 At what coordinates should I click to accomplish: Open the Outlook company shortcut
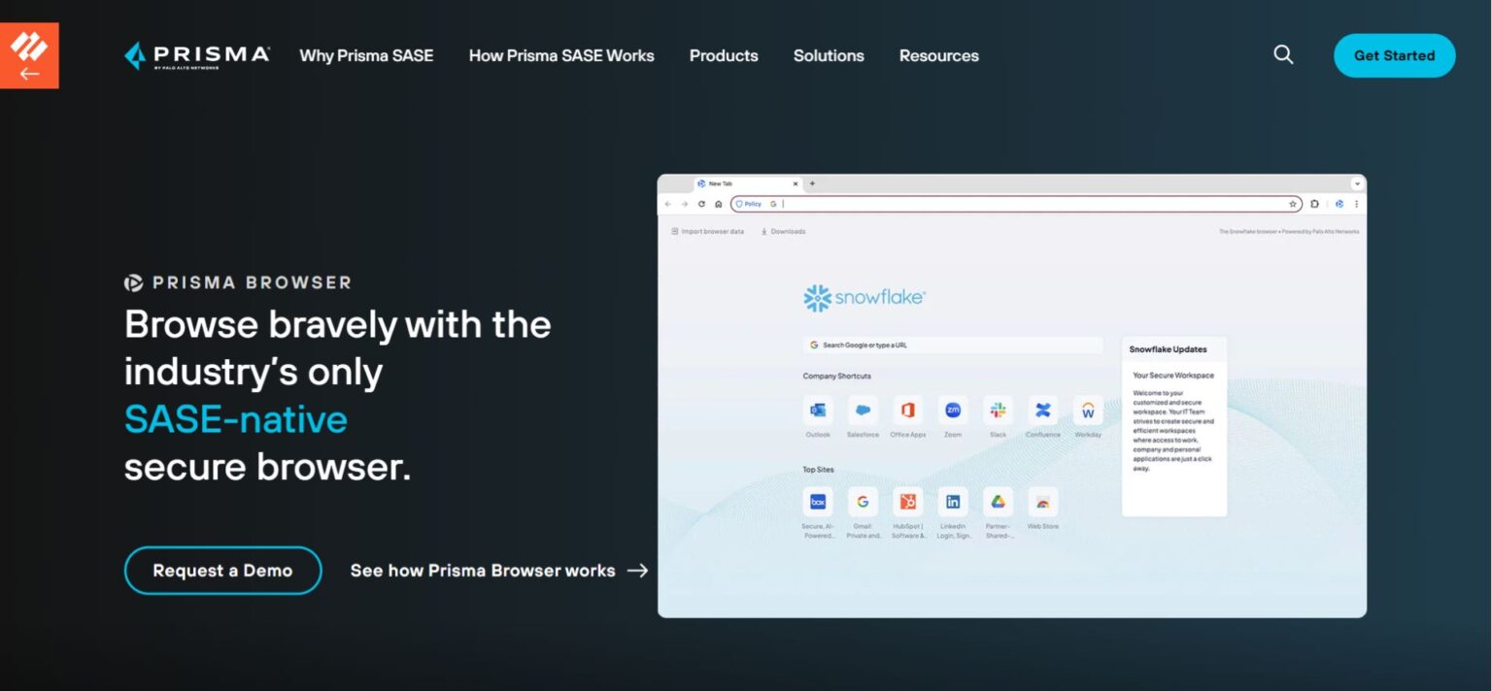(817, 410)
